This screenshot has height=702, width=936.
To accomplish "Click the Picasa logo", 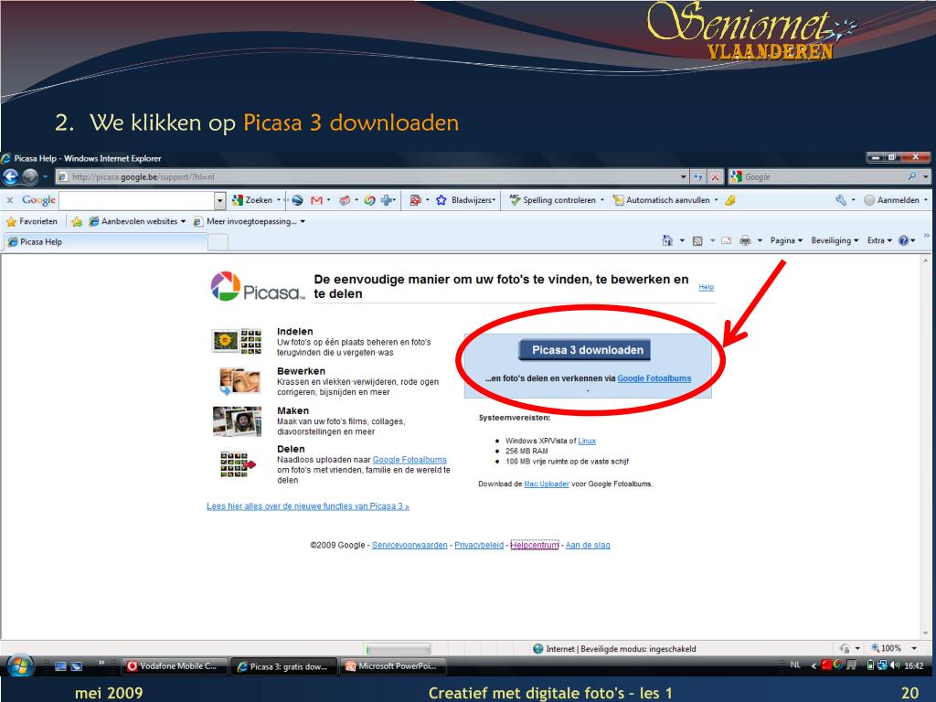I will (x=257, y=286).
